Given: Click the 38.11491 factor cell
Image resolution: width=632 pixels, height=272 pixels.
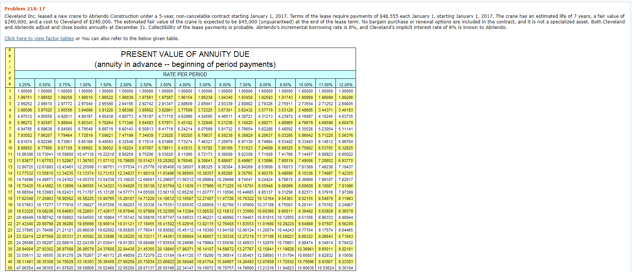Looking at the screenshot, I should click(x=25, y=262).
